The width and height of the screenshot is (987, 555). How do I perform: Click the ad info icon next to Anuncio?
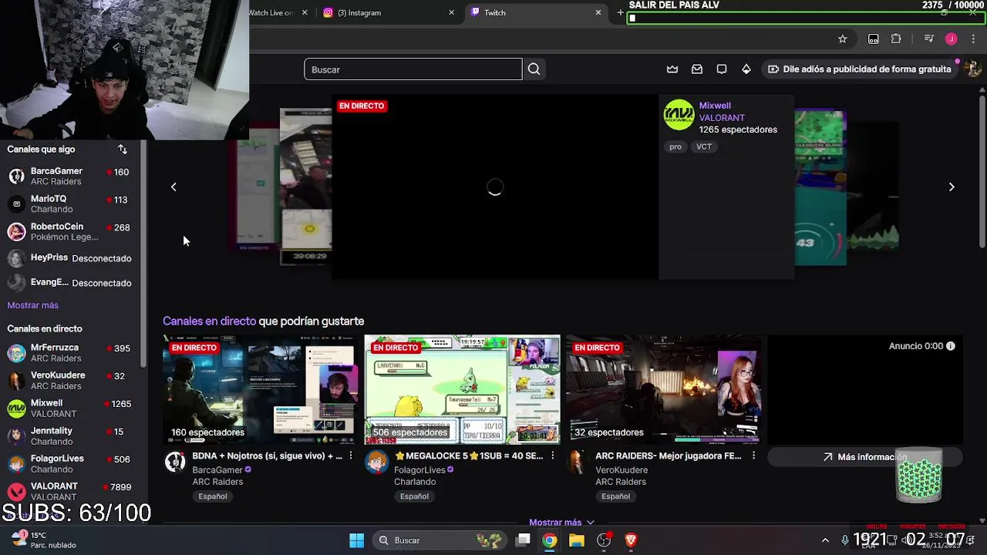pos(951,346)
